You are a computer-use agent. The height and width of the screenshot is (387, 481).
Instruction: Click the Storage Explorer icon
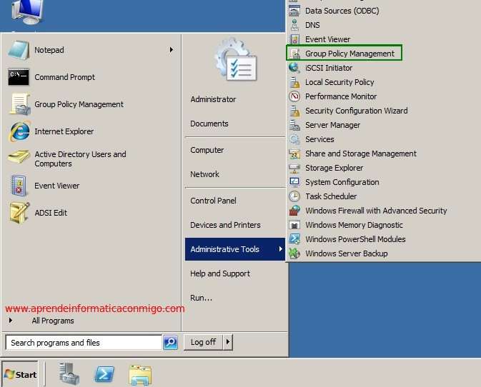[294, 168]
